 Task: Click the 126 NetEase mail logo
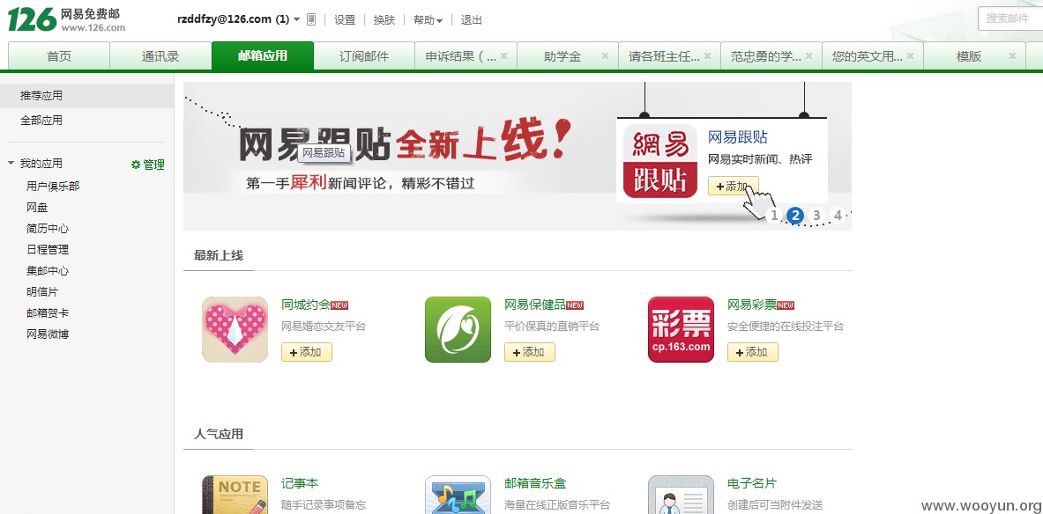tap(66, 19)
